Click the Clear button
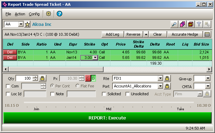 pyautogui.click(x=158, y=34)
